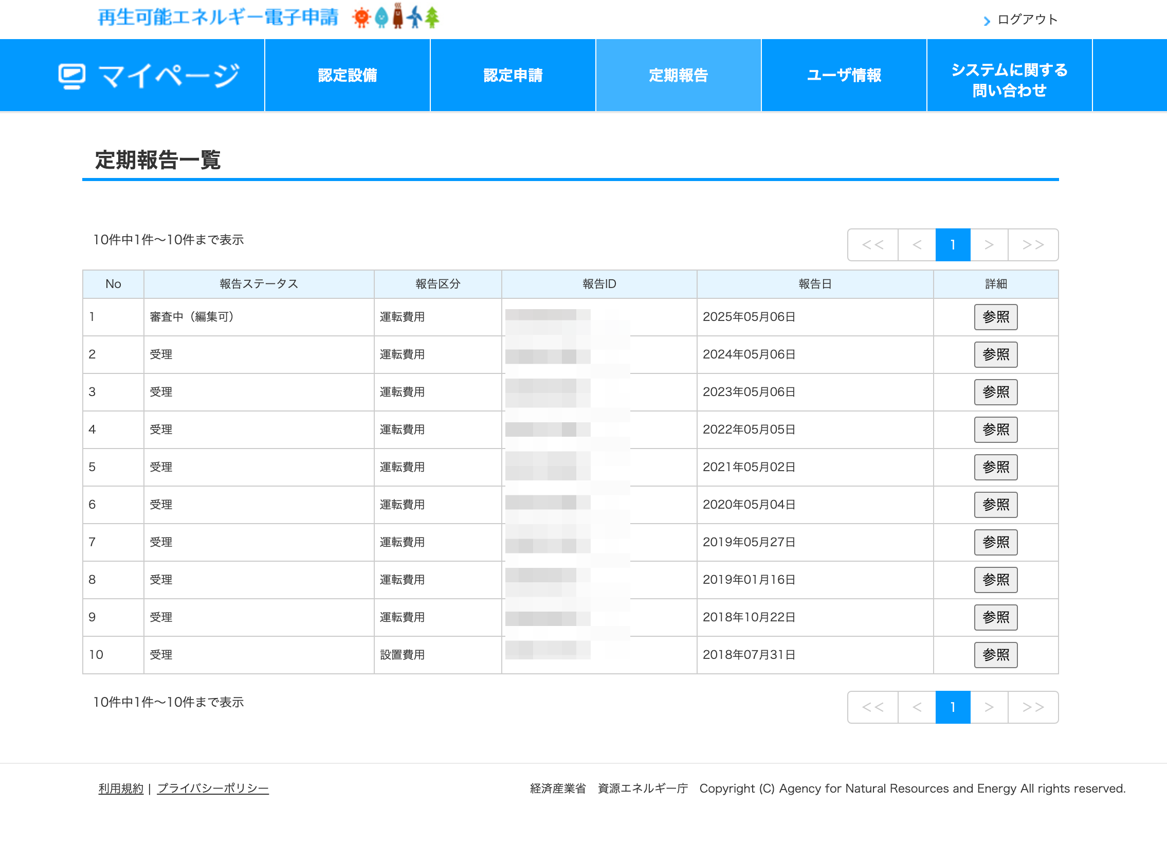This screenshot has height=859, width=1167.
Task: Click the 詳細 column header
Action: [995, 284]
